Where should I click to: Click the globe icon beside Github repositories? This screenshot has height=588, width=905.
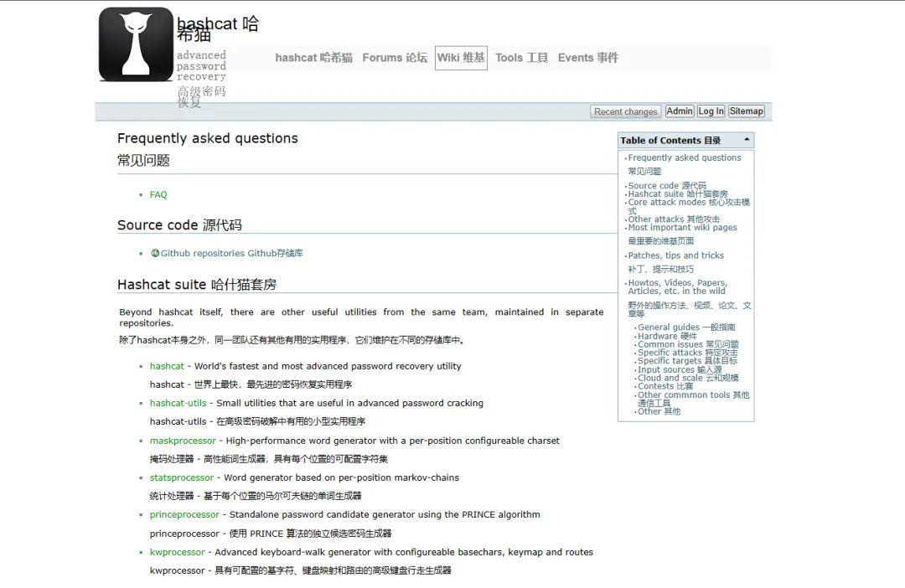click(155, 253)
